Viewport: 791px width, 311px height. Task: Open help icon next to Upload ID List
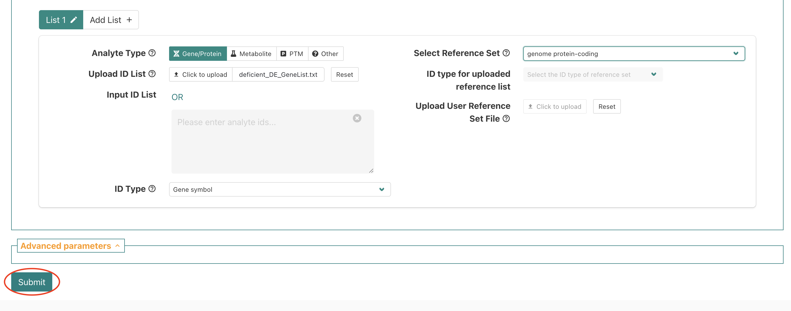[x=152, y=74]
